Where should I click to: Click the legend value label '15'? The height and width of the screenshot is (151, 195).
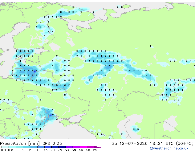click(x=46, y=150)
